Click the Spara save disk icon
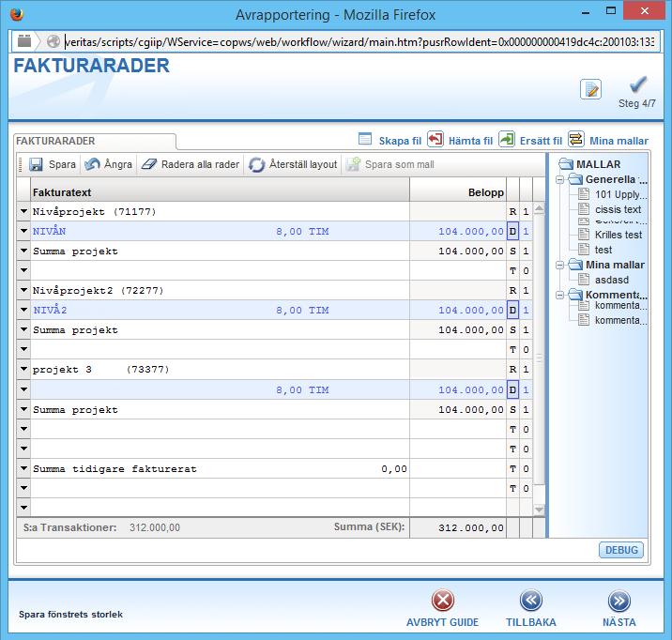This screenshot has width=672, height=640. click(x=36, y=164)
